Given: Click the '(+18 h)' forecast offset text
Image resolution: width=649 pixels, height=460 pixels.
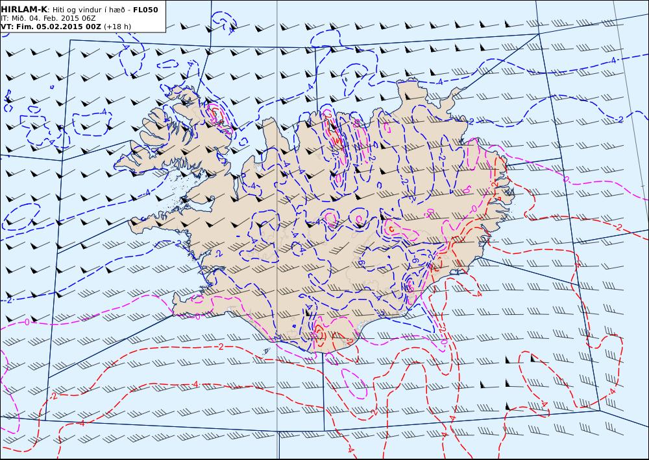Looking at the screenshot, I should coord(117,27).
